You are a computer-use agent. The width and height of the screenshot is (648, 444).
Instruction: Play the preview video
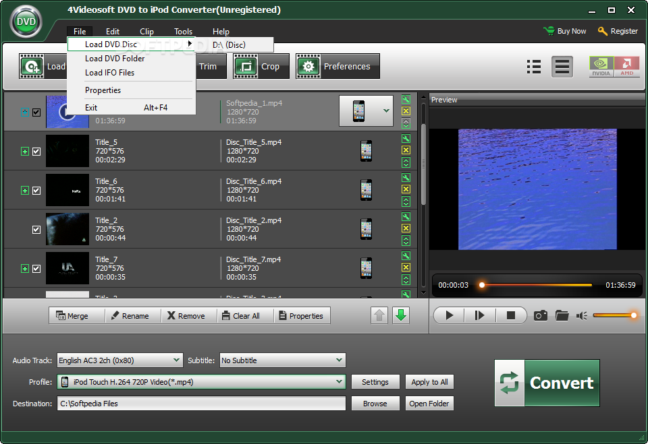450,316
